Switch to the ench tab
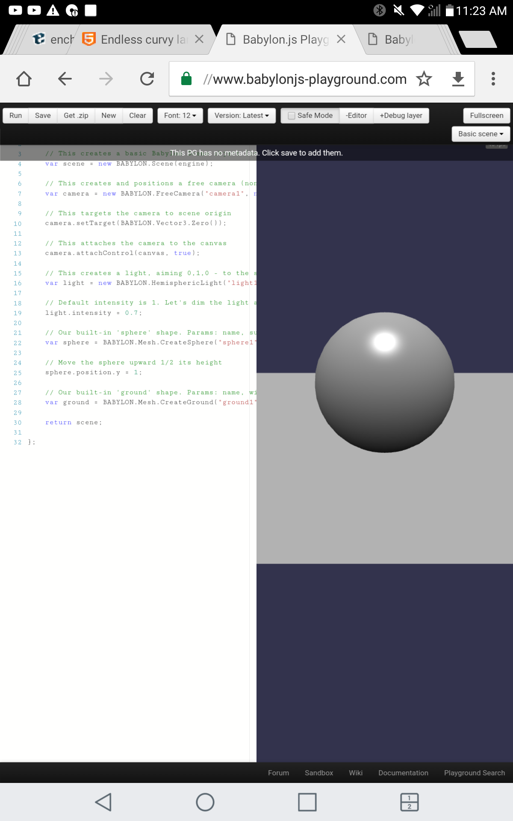 pyautogui.click(x=53, y=39)
